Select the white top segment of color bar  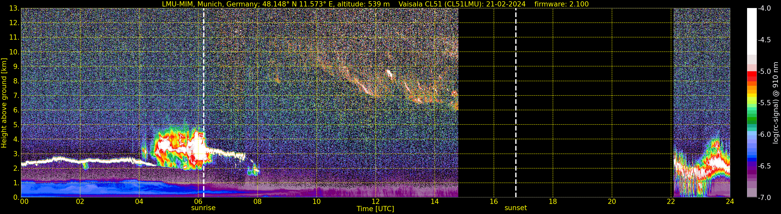(x=751, y=32)
